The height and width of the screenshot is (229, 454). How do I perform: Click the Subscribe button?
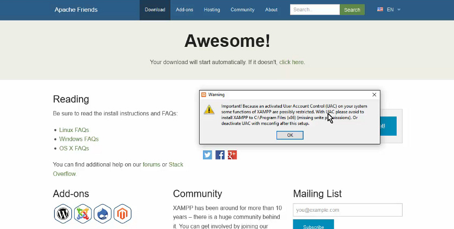(313, 225)
